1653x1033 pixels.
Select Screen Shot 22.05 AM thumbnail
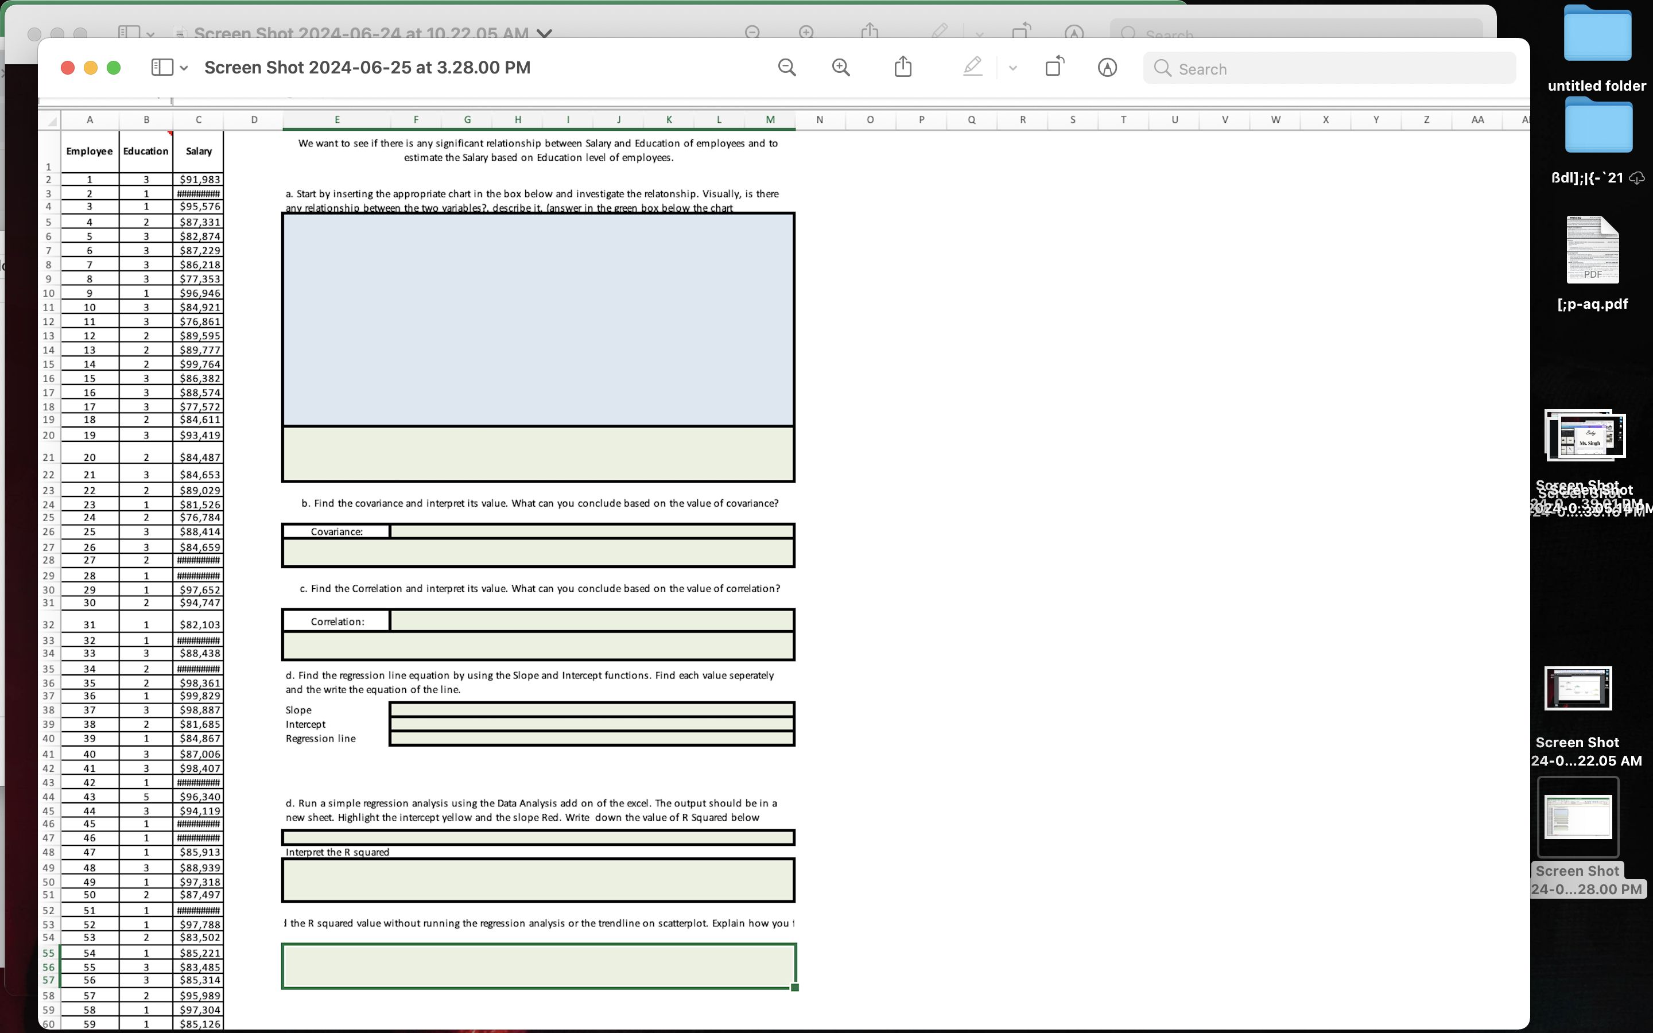click(x=1578, y=689)
